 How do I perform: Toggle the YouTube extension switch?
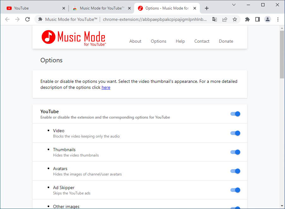click(x=235, y=114)
